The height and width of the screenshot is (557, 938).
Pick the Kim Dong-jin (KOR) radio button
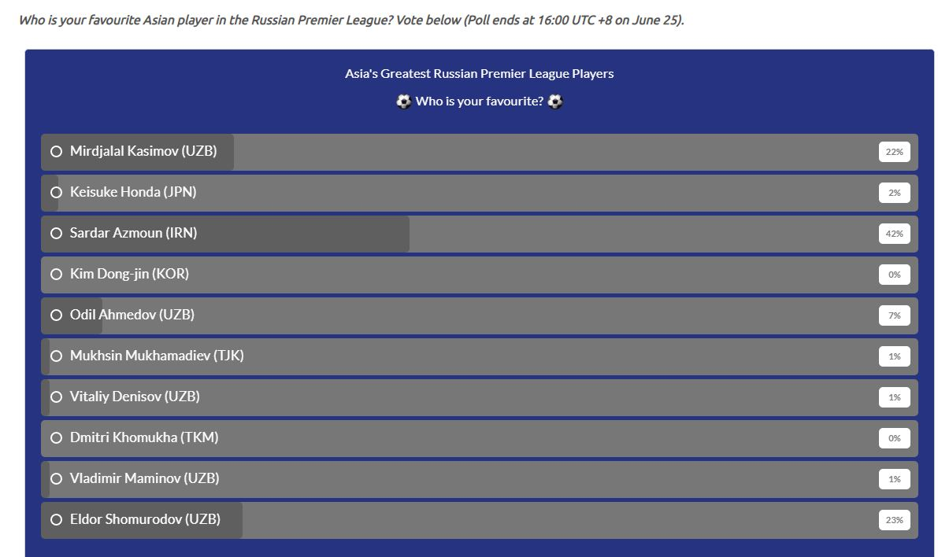click(56, 275)
